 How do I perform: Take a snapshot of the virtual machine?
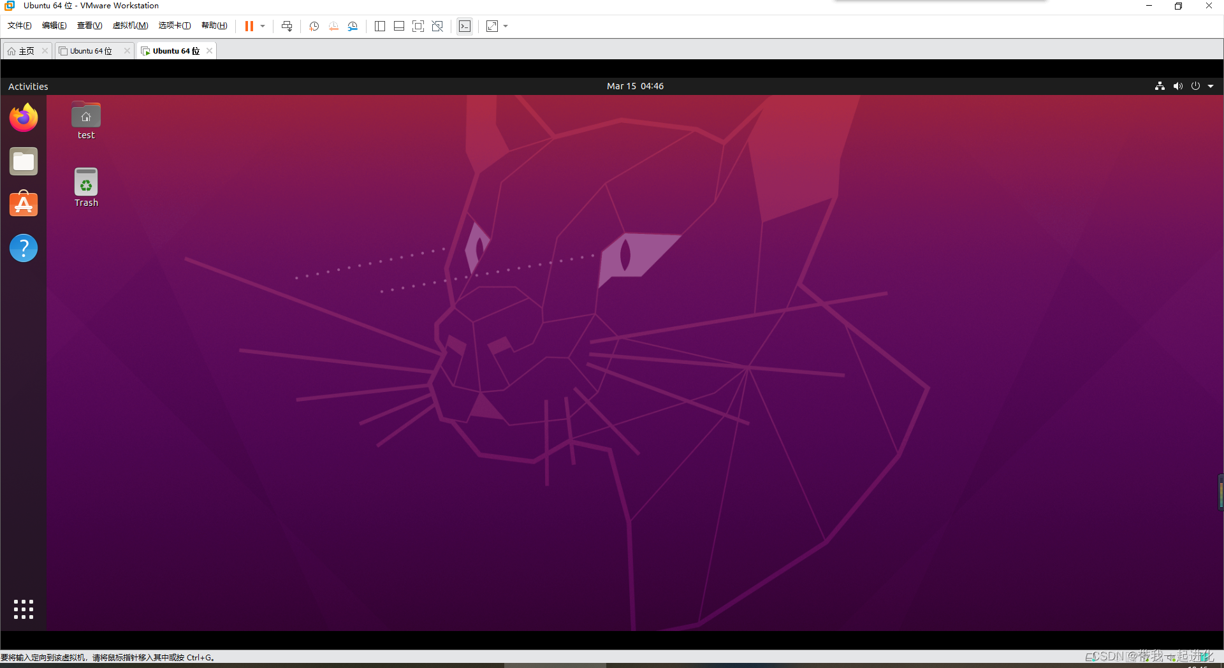[x=314, y=26]
